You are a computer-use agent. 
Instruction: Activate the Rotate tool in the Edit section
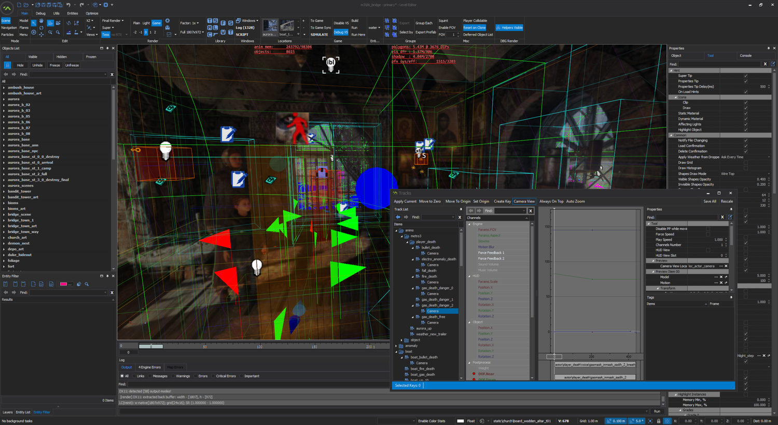coord(41,28)
